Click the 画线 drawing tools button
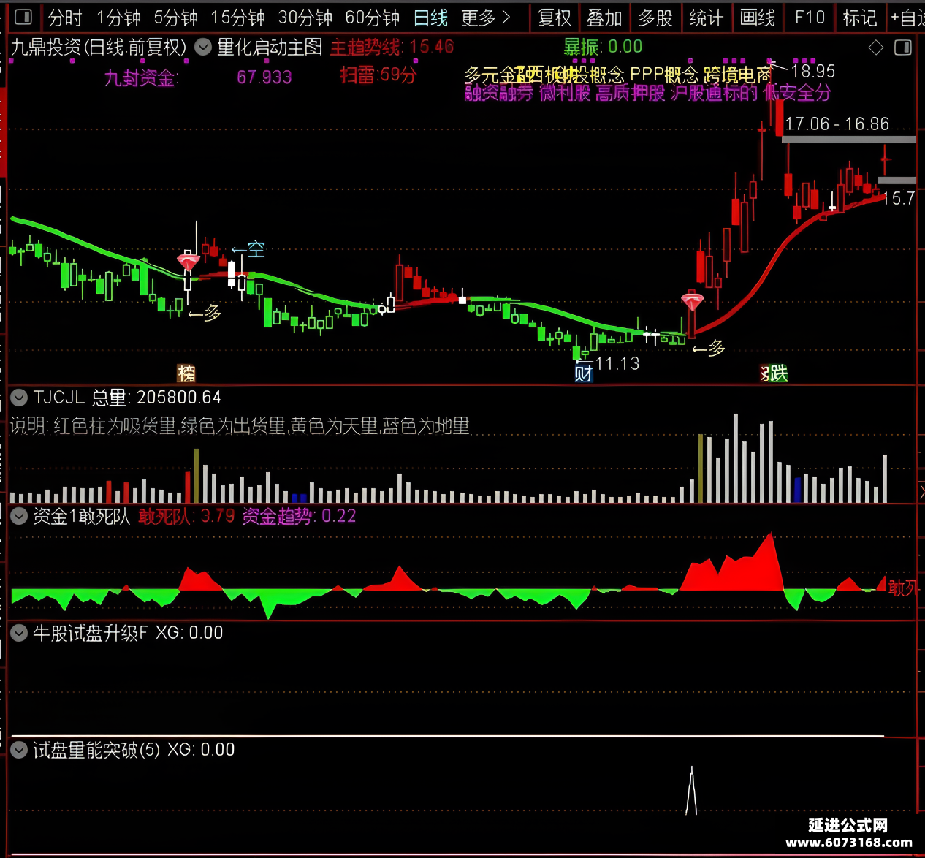Image resolution: width=925 pixels, height=858 pixels. point(758,18)
